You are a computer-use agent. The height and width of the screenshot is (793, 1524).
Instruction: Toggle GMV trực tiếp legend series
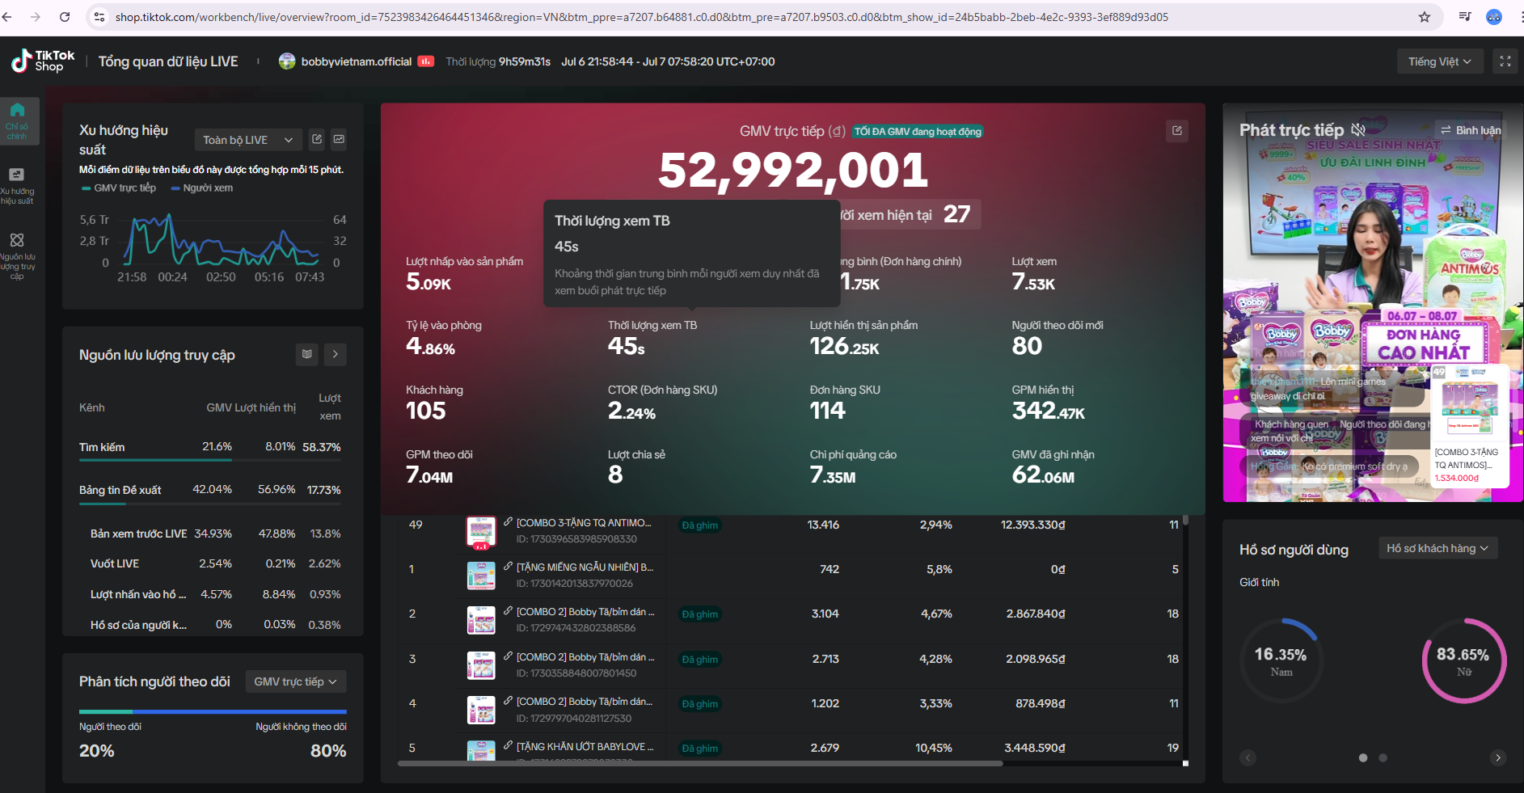[119, 188]
